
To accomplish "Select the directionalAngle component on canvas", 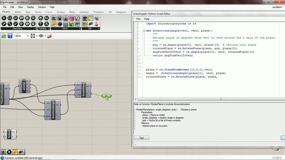I will pyautogui.click(x=53, y=110).
